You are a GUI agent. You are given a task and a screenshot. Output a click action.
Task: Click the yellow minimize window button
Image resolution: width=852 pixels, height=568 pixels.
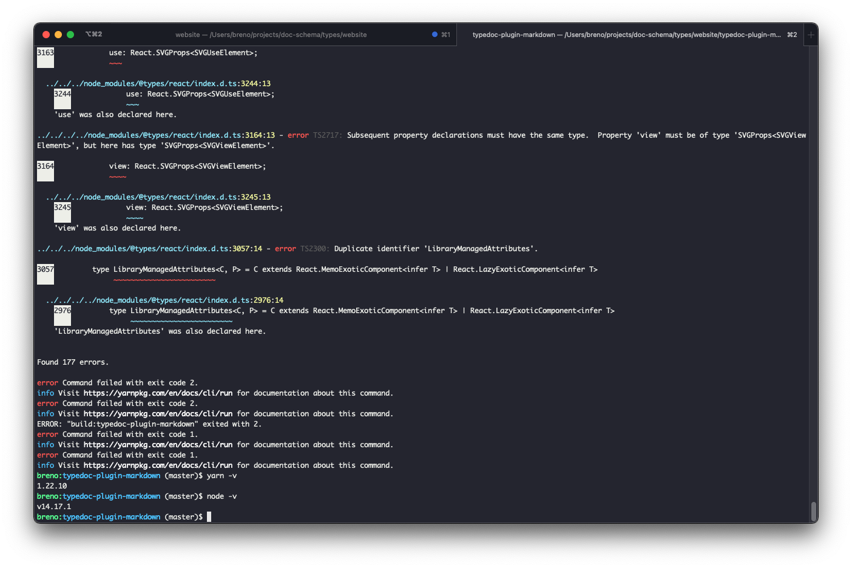point(58,35)
